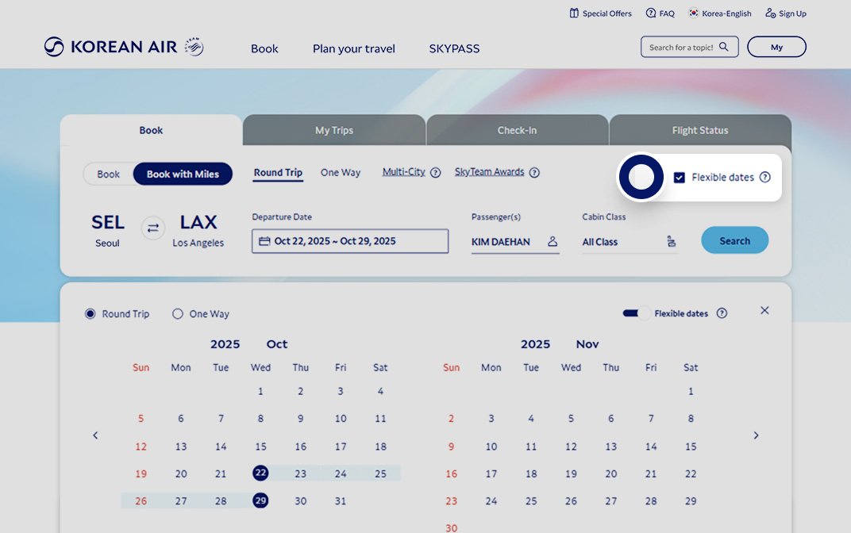Click the search magnifier icon

[x=723, y=47]
